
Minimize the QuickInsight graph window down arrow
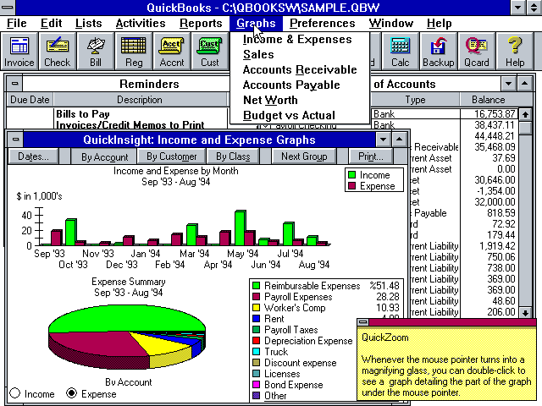pos(383,140)
